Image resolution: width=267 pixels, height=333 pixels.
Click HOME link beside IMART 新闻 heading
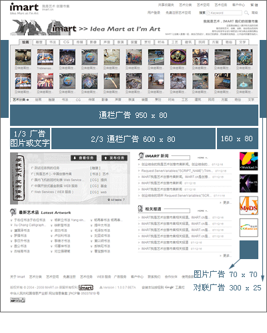click(x=202, y=157)
